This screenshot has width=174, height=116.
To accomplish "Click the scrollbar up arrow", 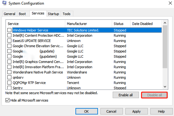I will click(x=165, y=23).
